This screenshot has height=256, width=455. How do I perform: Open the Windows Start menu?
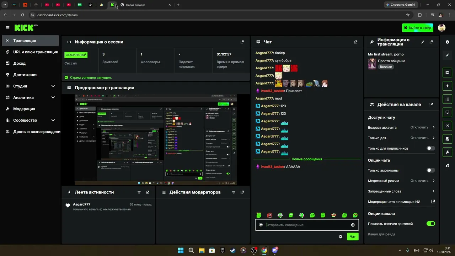[x=181, y=250]
